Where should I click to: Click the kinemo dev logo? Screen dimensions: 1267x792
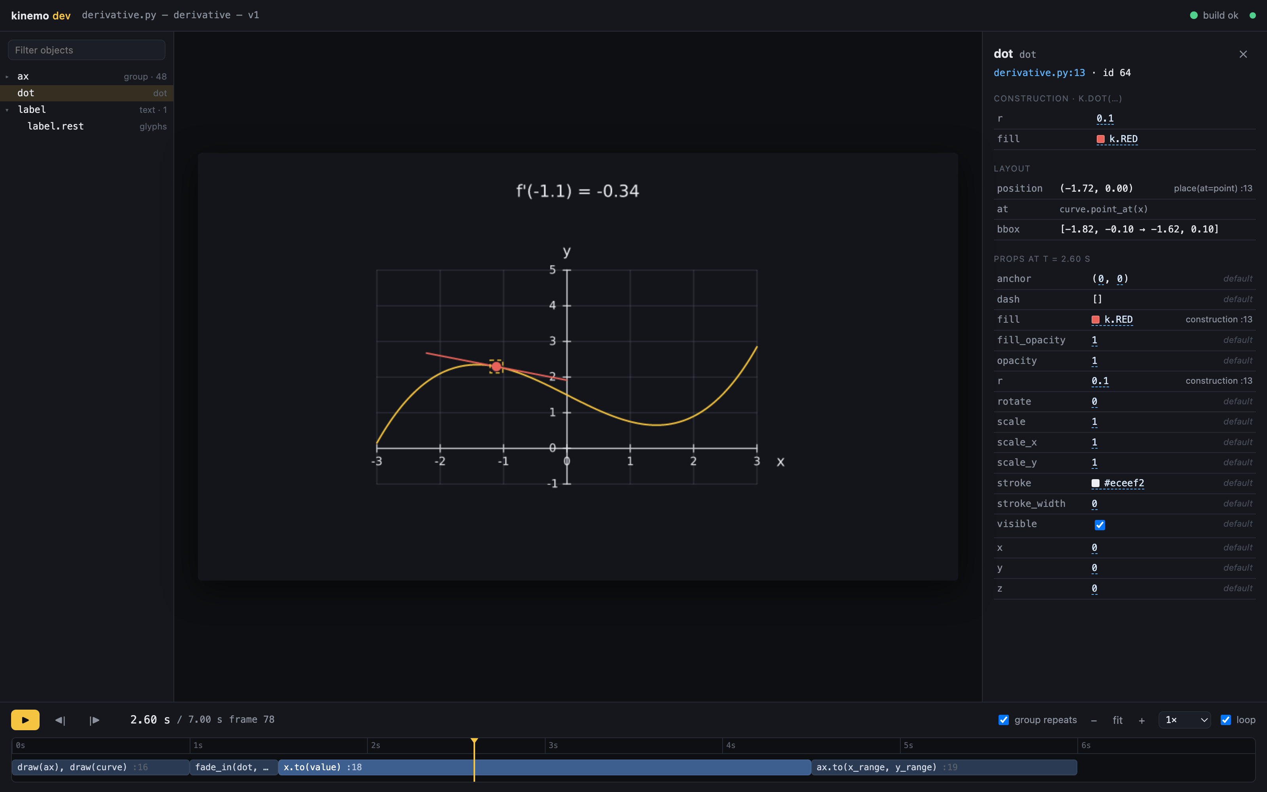40,15
